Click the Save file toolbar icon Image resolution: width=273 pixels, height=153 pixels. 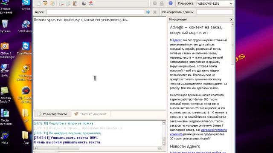tap(52, 3)
